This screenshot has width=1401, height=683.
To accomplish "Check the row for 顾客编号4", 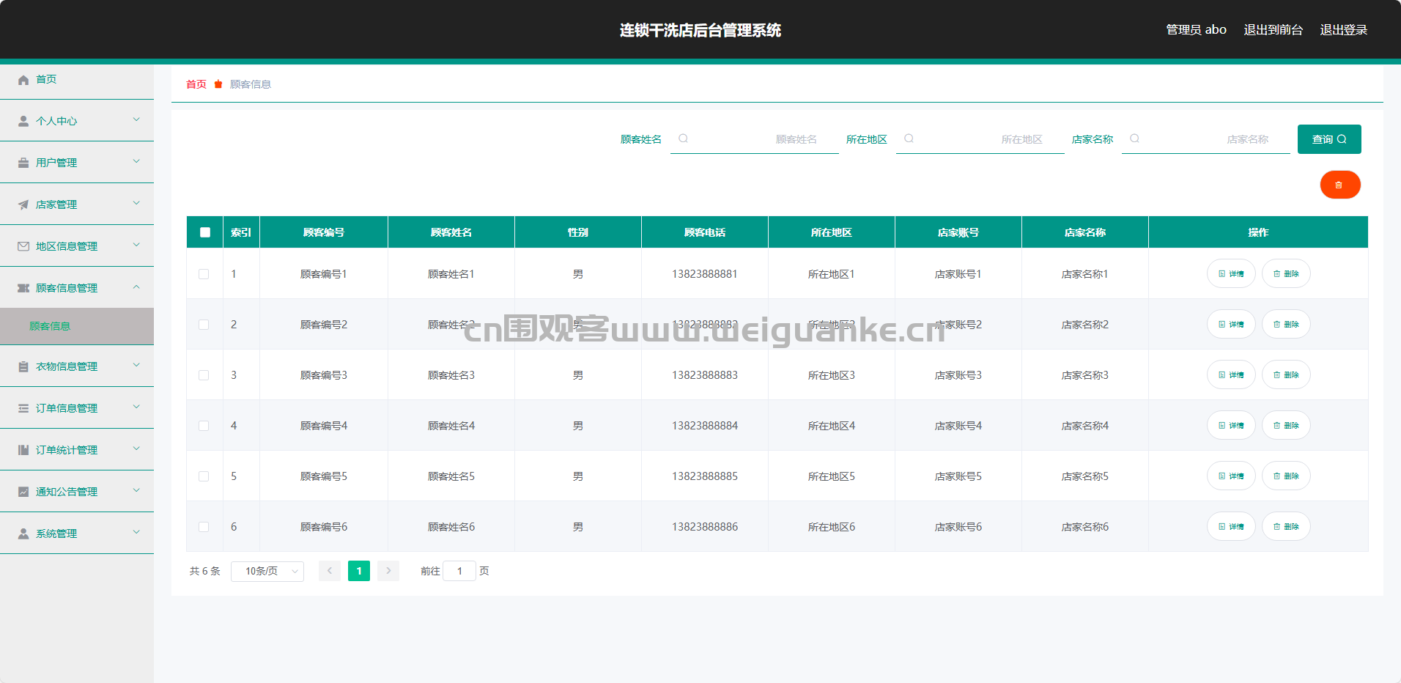I will [204, 426].
